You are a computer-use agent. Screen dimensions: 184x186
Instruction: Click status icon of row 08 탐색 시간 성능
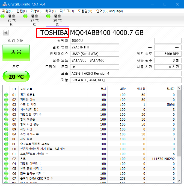click(6, 124)
